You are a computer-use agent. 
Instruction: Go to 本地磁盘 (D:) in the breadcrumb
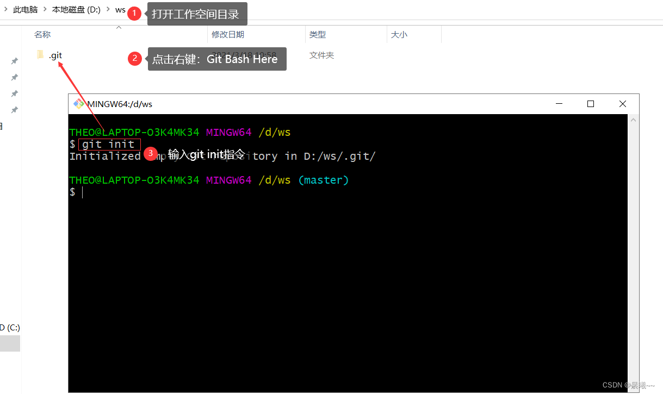tap(76, 10)
